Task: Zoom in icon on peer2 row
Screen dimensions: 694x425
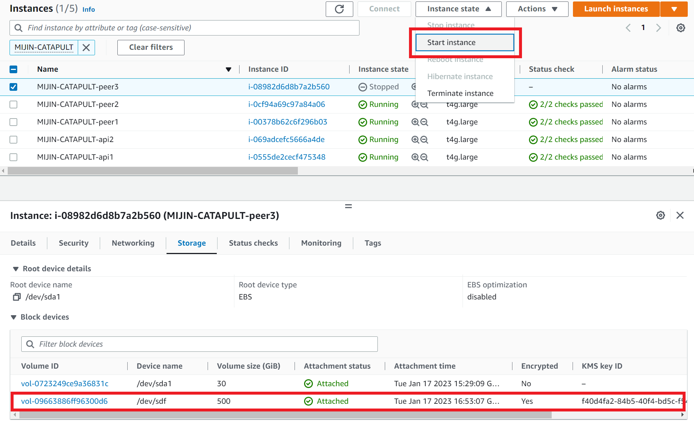Action: click(415, 104)
